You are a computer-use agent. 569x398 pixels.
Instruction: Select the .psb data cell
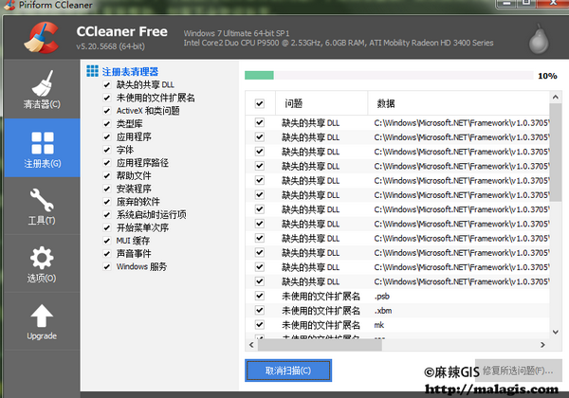pos(382,297)
